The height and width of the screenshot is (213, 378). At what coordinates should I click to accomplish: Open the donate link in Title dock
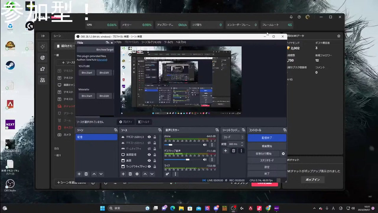point(102,60)
